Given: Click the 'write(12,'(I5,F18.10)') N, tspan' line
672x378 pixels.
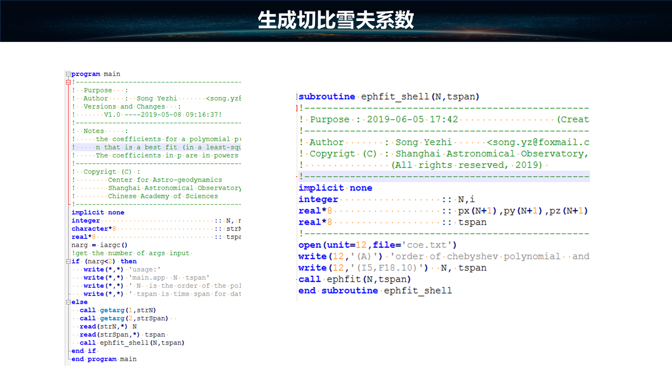Looking at the screenshot, I should pyautogui.click(x=385, y=268).
